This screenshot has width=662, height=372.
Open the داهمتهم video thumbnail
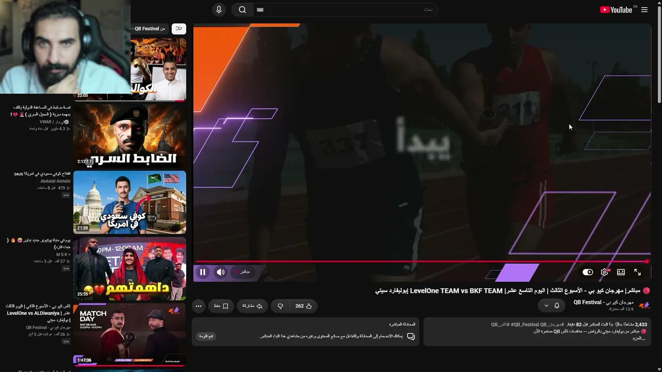(130, 268)
